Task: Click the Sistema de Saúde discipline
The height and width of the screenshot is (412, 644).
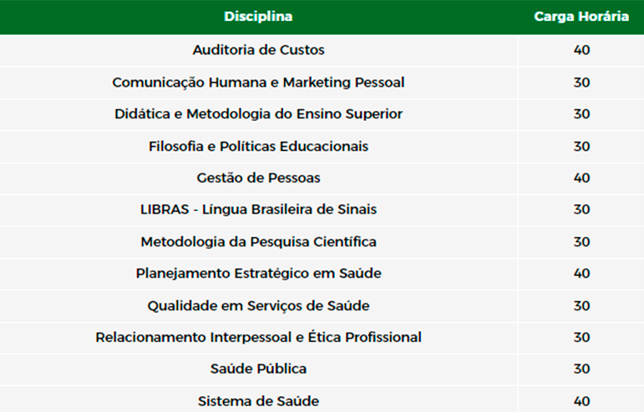Action: [x=258, y=401]
